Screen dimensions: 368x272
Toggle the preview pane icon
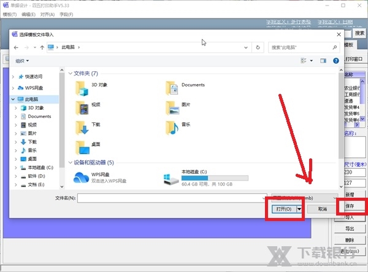(323, 61)
